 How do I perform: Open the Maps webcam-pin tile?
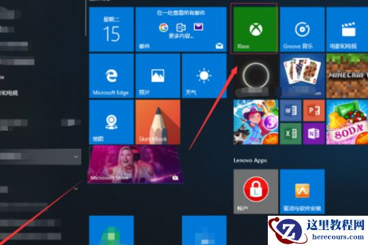[111, 122]
